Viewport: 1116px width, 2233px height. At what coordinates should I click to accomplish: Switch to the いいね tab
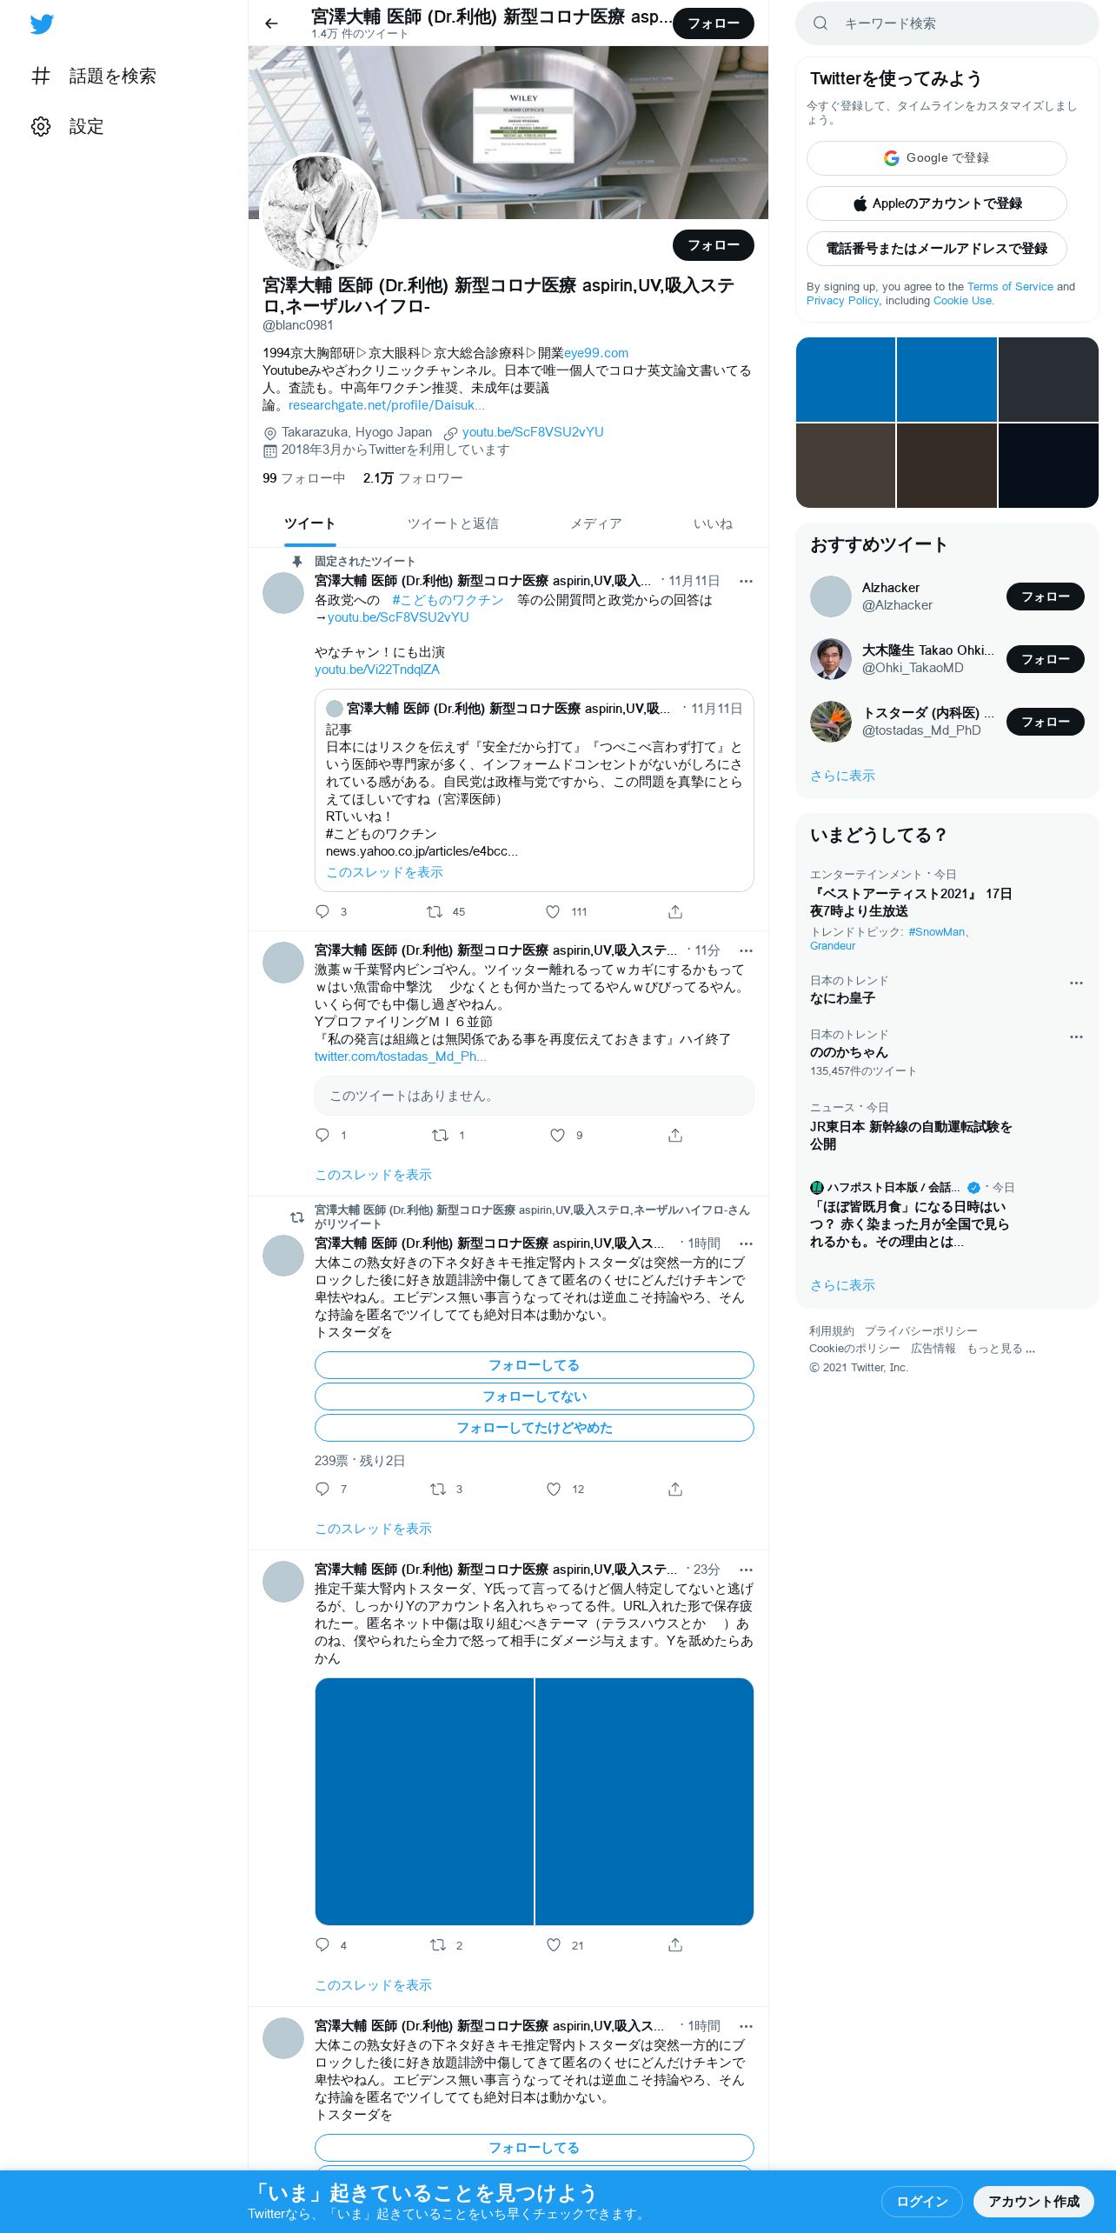click(713, 523)
